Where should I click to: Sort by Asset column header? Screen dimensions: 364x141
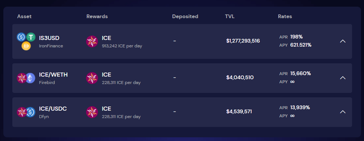pyautogui.click(x=24, y=16)
